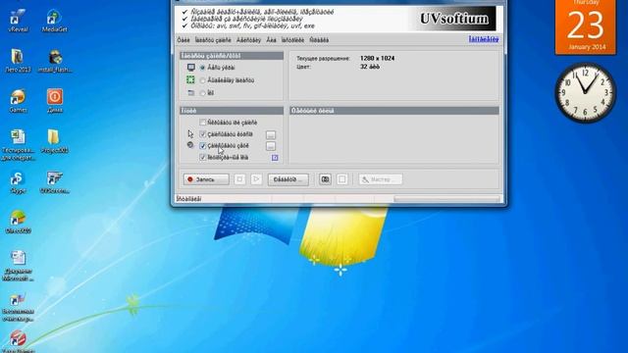The image size is (628, 353).
Task: Click the triangular play button in the bottom toolbar
Action: [x=256, y=179]
